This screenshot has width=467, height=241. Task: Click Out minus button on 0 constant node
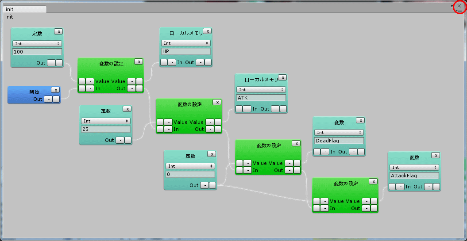coord(205,185)
